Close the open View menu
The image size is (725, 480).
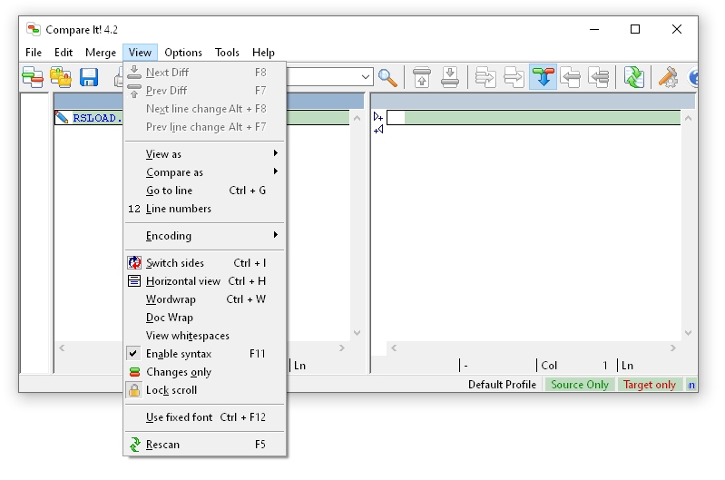(140, 53)
